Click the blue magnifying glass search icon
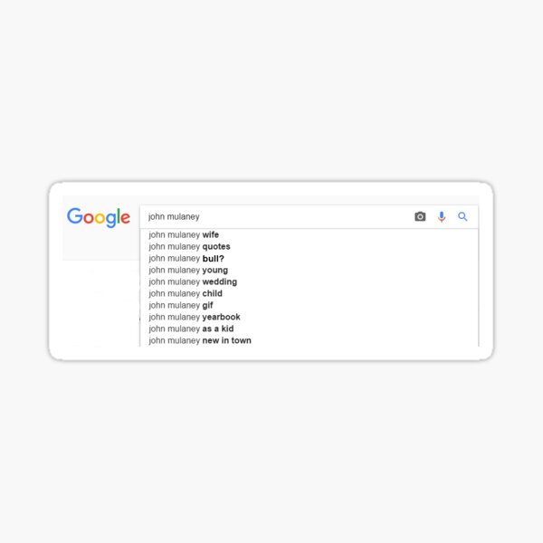The height and width of the screenshot is (543, 543). click(x=462, y=217)
